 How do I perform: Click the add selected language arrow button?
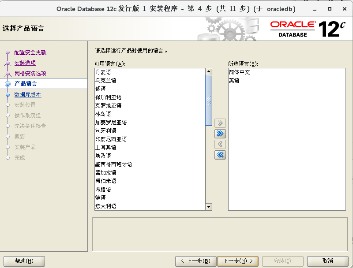[220, 123]
